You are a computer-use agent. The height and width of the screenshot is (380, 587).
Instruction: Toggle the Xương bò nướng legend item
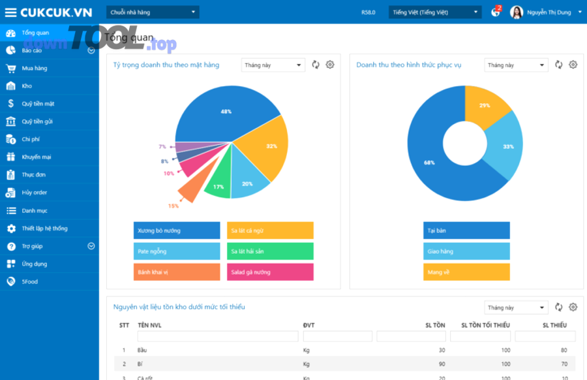tap(177, 230)
